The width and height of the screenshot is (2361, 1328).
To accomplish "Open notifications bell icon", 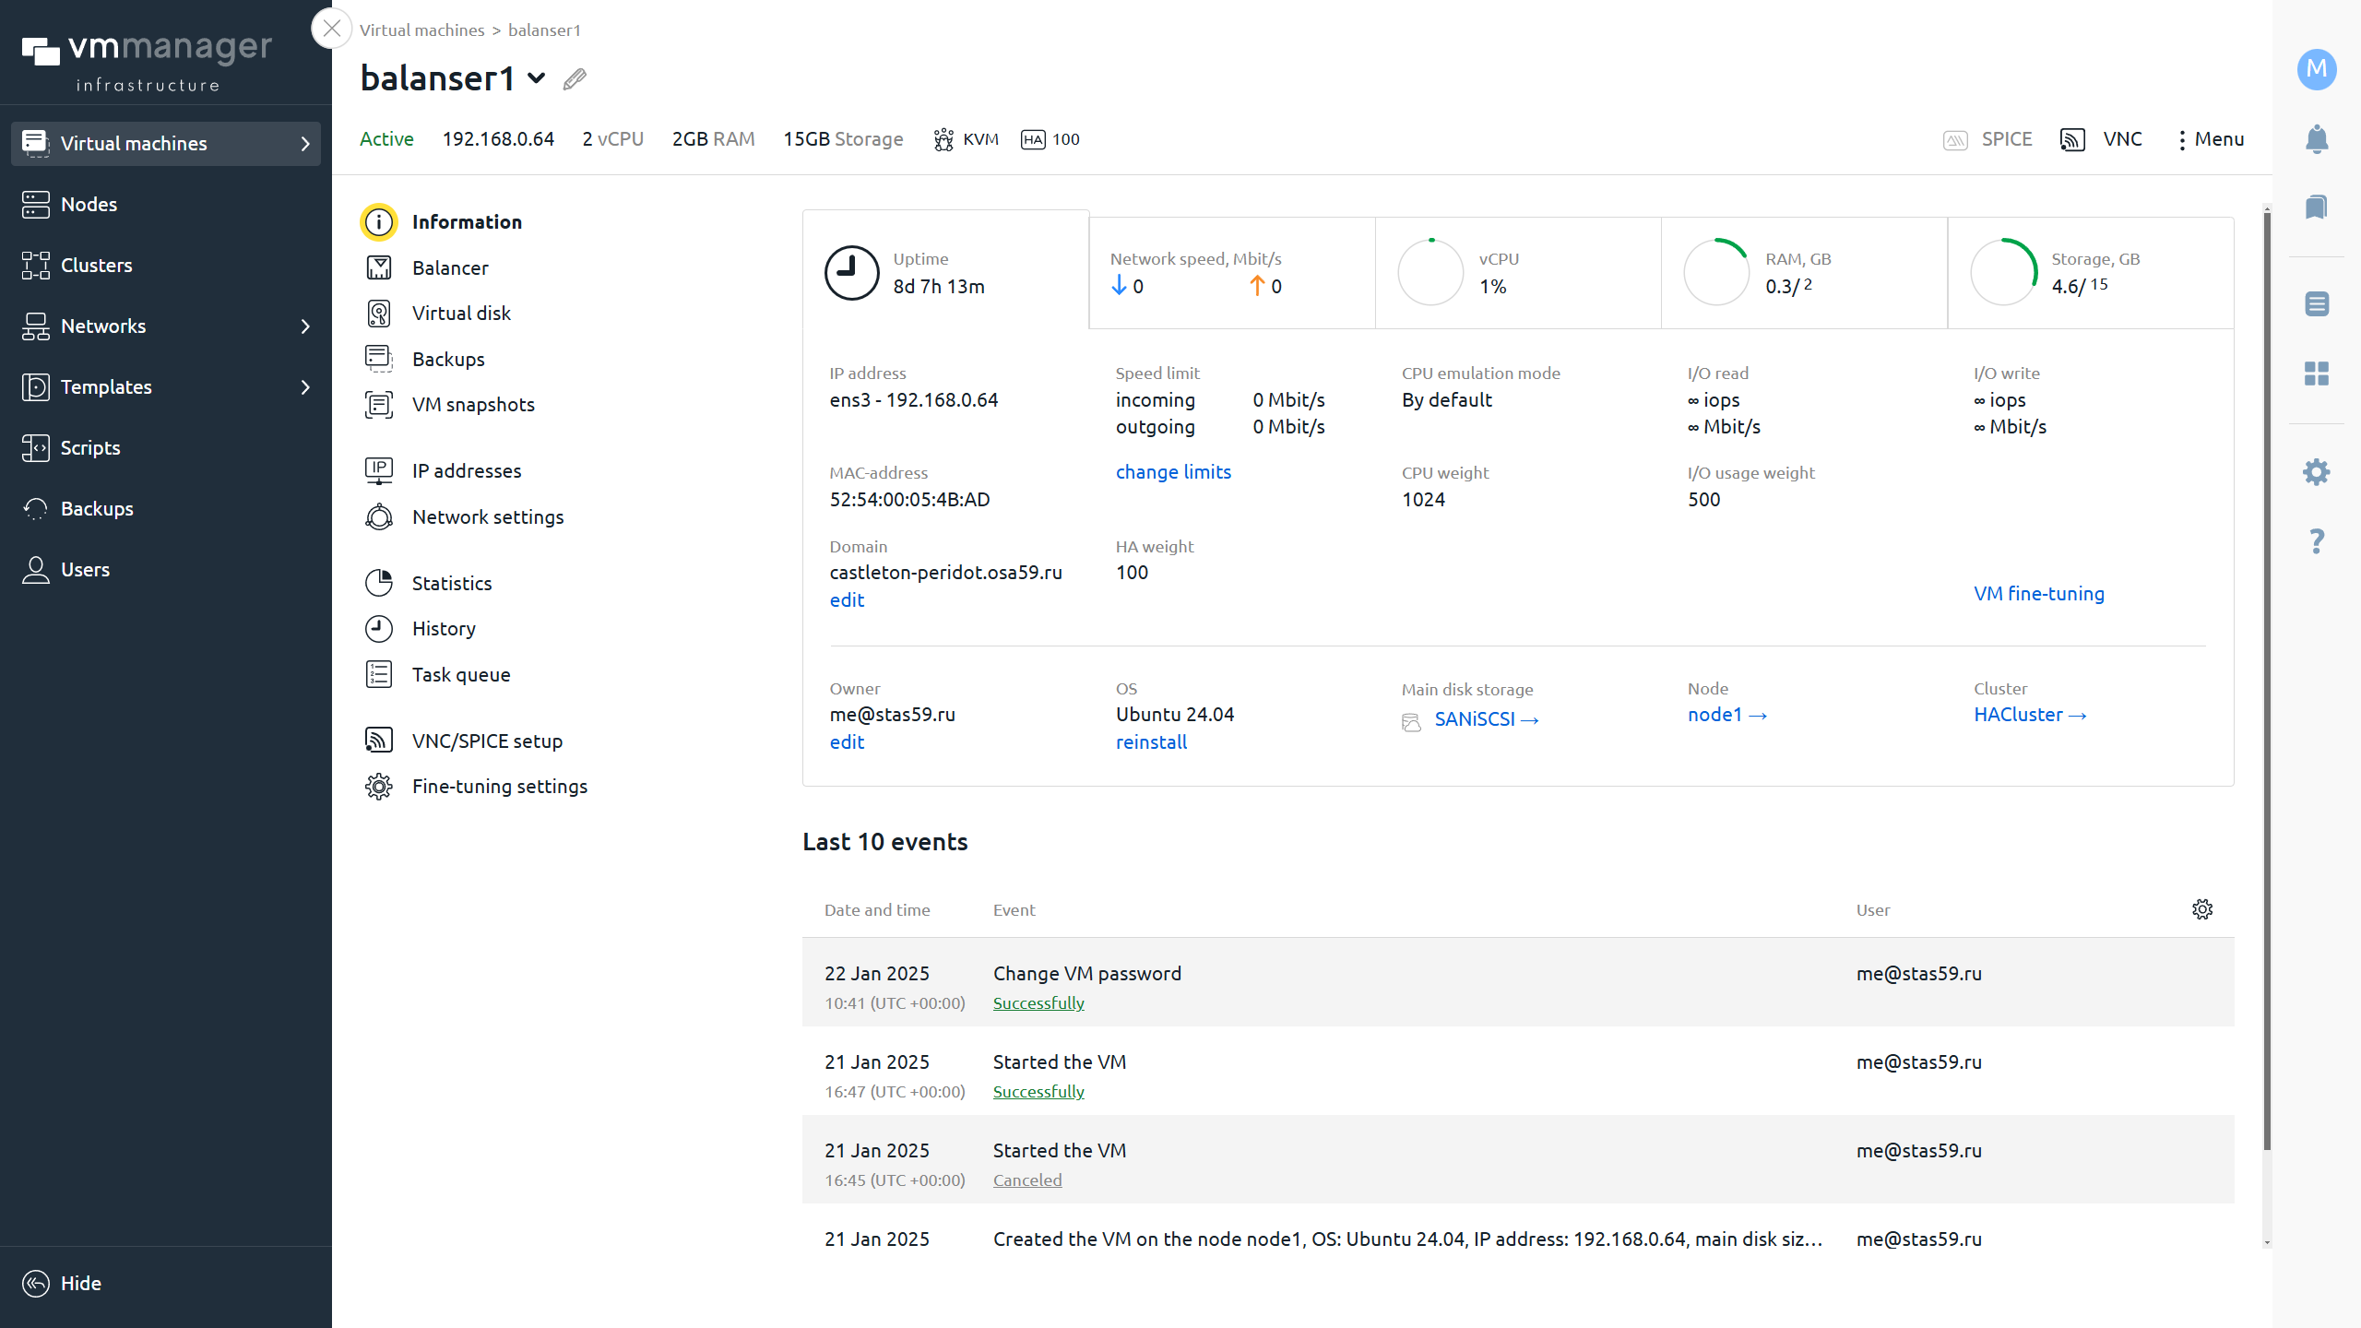I will tap(2316, 139).
